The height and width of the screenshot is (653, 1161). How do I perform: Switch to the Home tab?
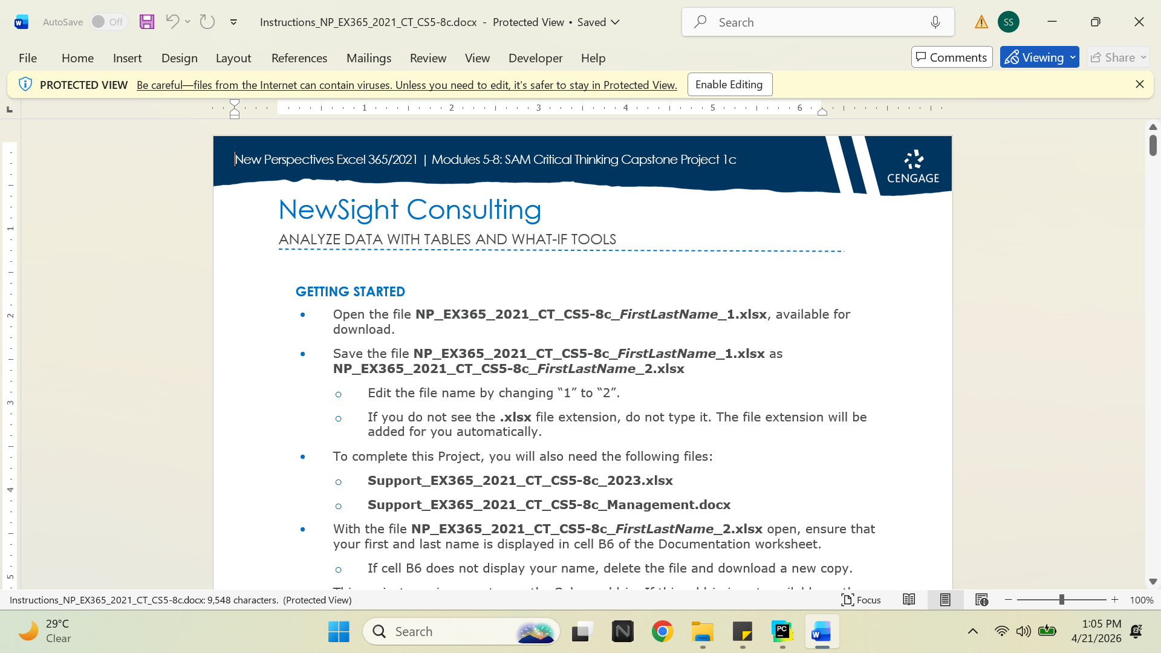tap(77, 58)
